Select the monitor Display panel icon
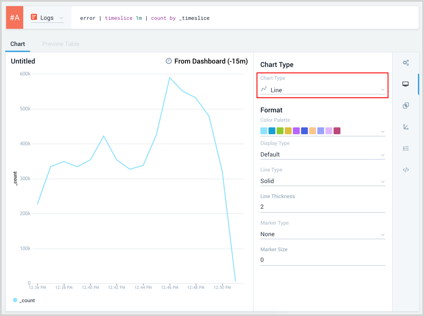 coord(406,84)
